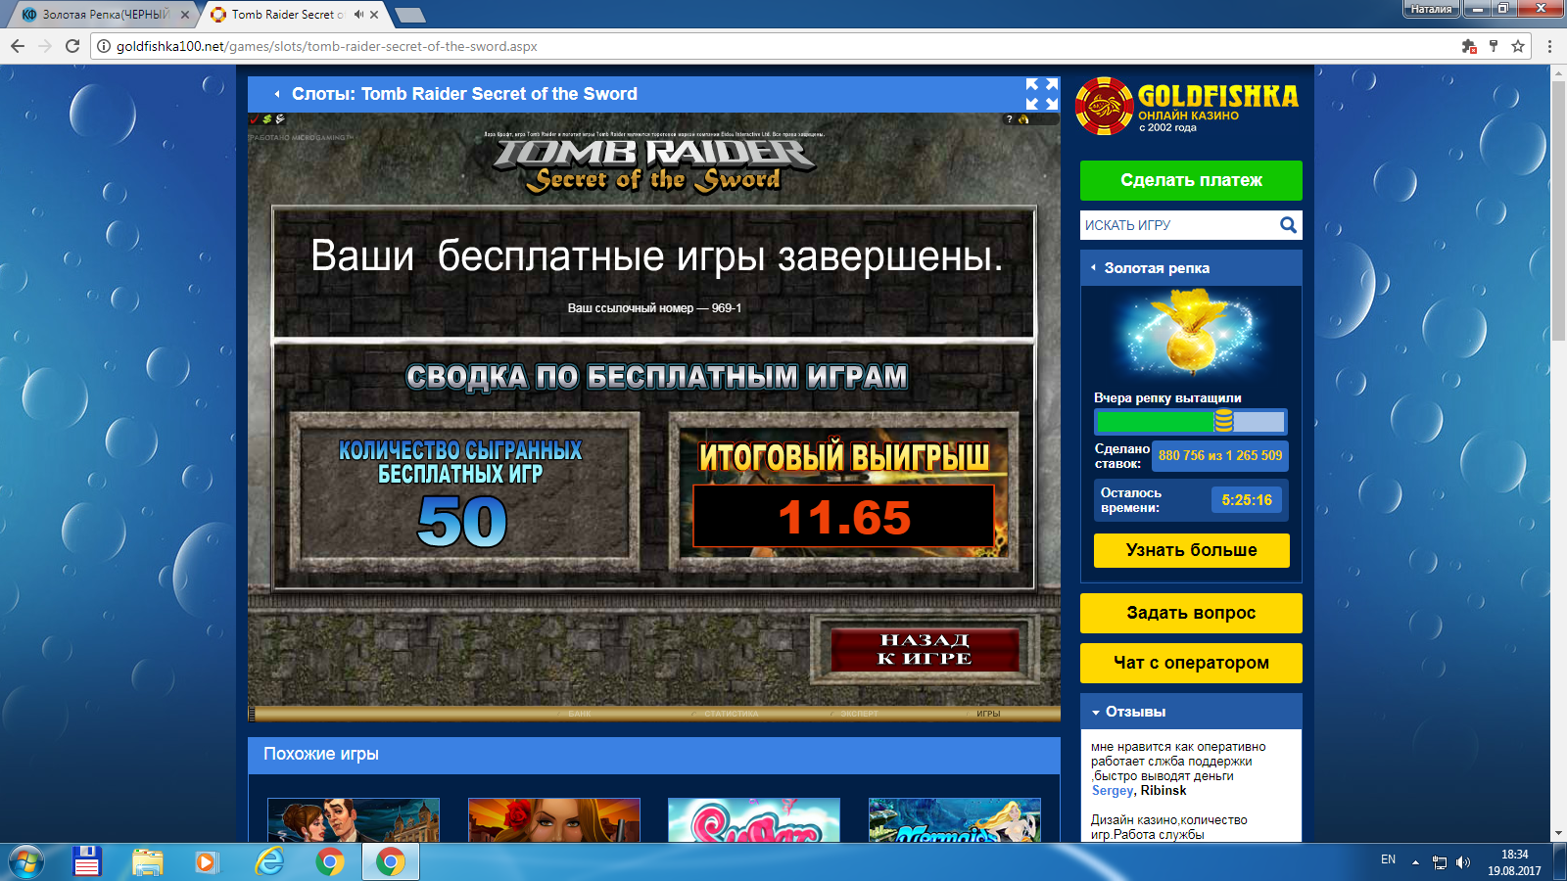Mute the Tomb Raider tab audio

[x=358, y=15]
